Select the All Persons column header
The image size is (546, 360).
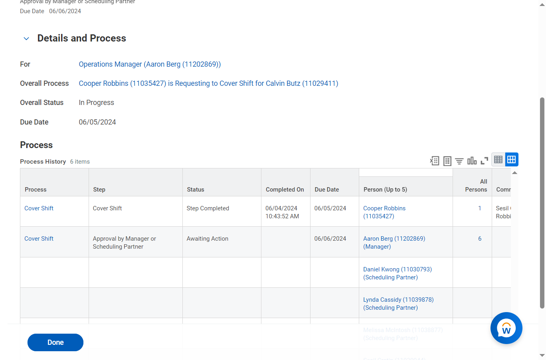tap(472, 182)
